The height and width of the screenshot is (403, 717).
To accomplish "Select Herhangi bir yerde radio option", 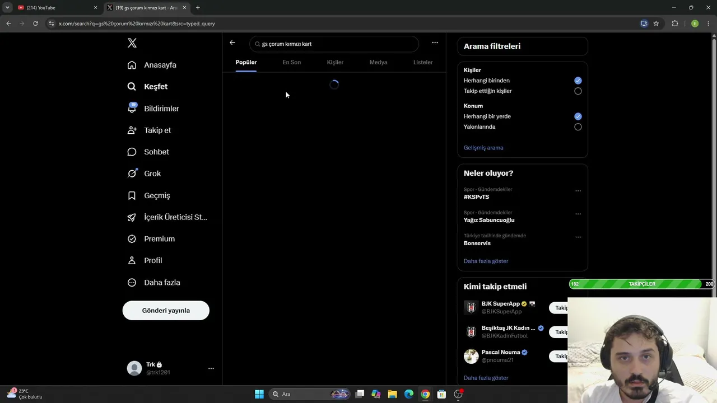I will point(578,116).
